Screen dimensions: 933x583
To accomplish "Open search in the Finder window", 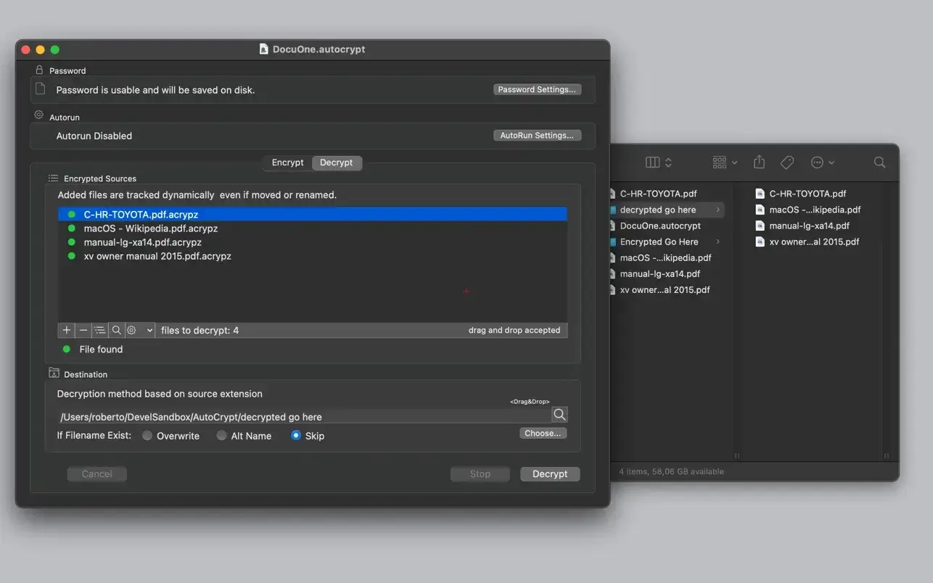I will (879, 162).
